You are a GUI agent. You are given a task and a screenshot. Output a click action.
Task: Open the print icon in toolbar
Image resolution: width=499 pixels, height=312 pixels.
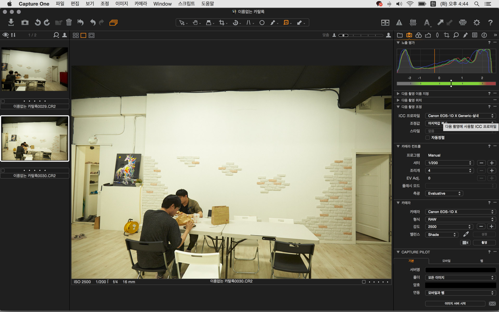point(463,22)
